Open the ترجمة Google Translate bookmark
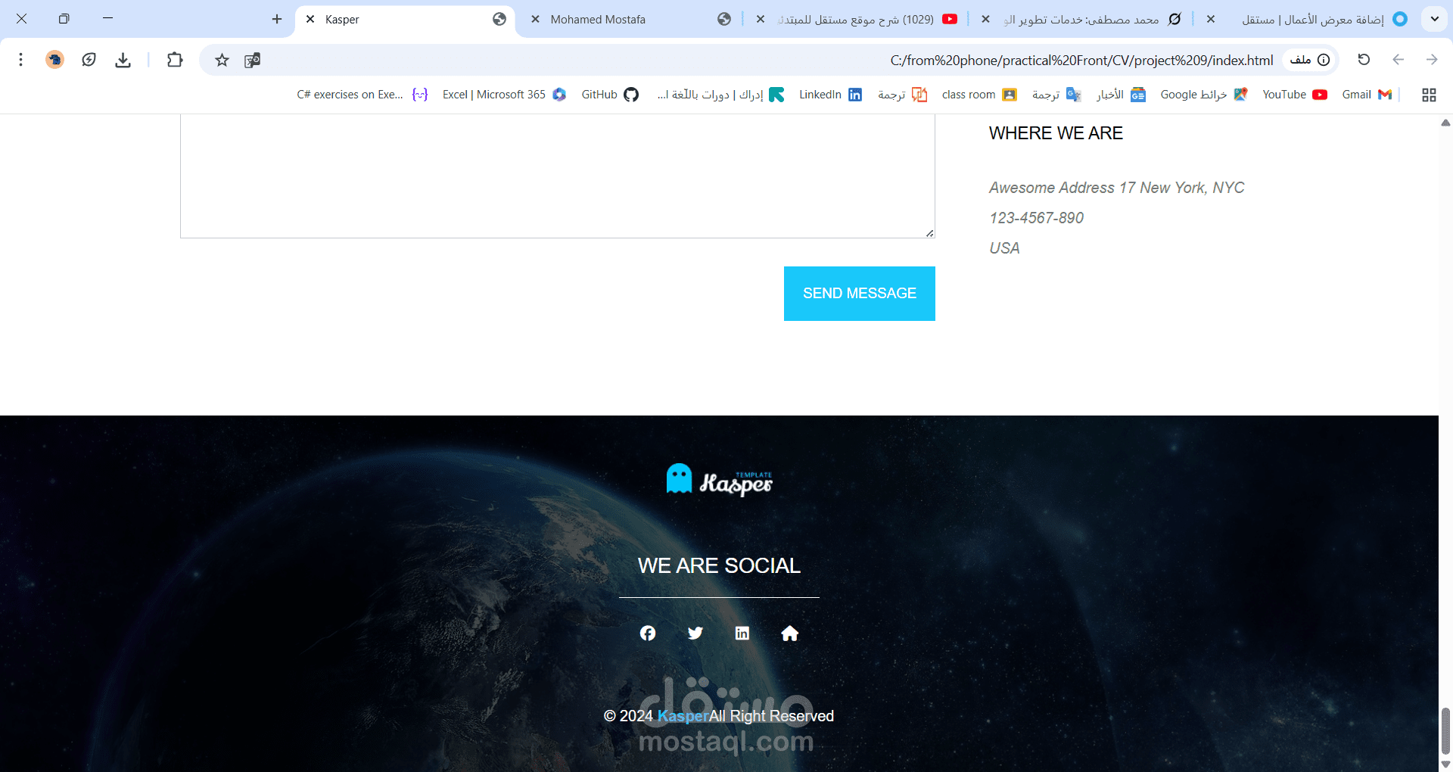This screenshot has height=772, width=1453. coord(1056,95)
